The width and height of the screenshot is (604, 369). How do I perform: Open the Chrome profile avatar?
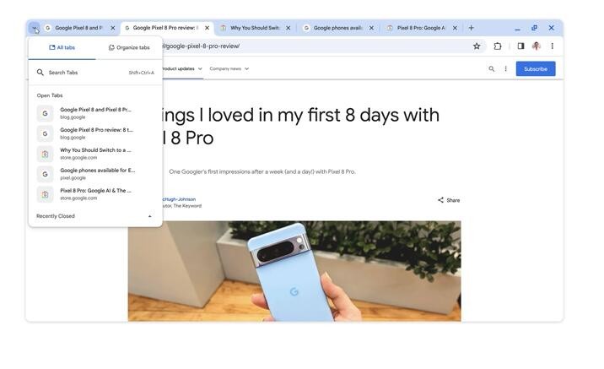tap(536, 46)
